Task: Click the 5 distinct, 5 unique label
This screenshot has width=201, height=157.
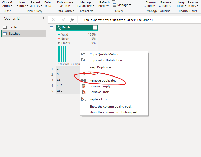Action: point(69,64)
